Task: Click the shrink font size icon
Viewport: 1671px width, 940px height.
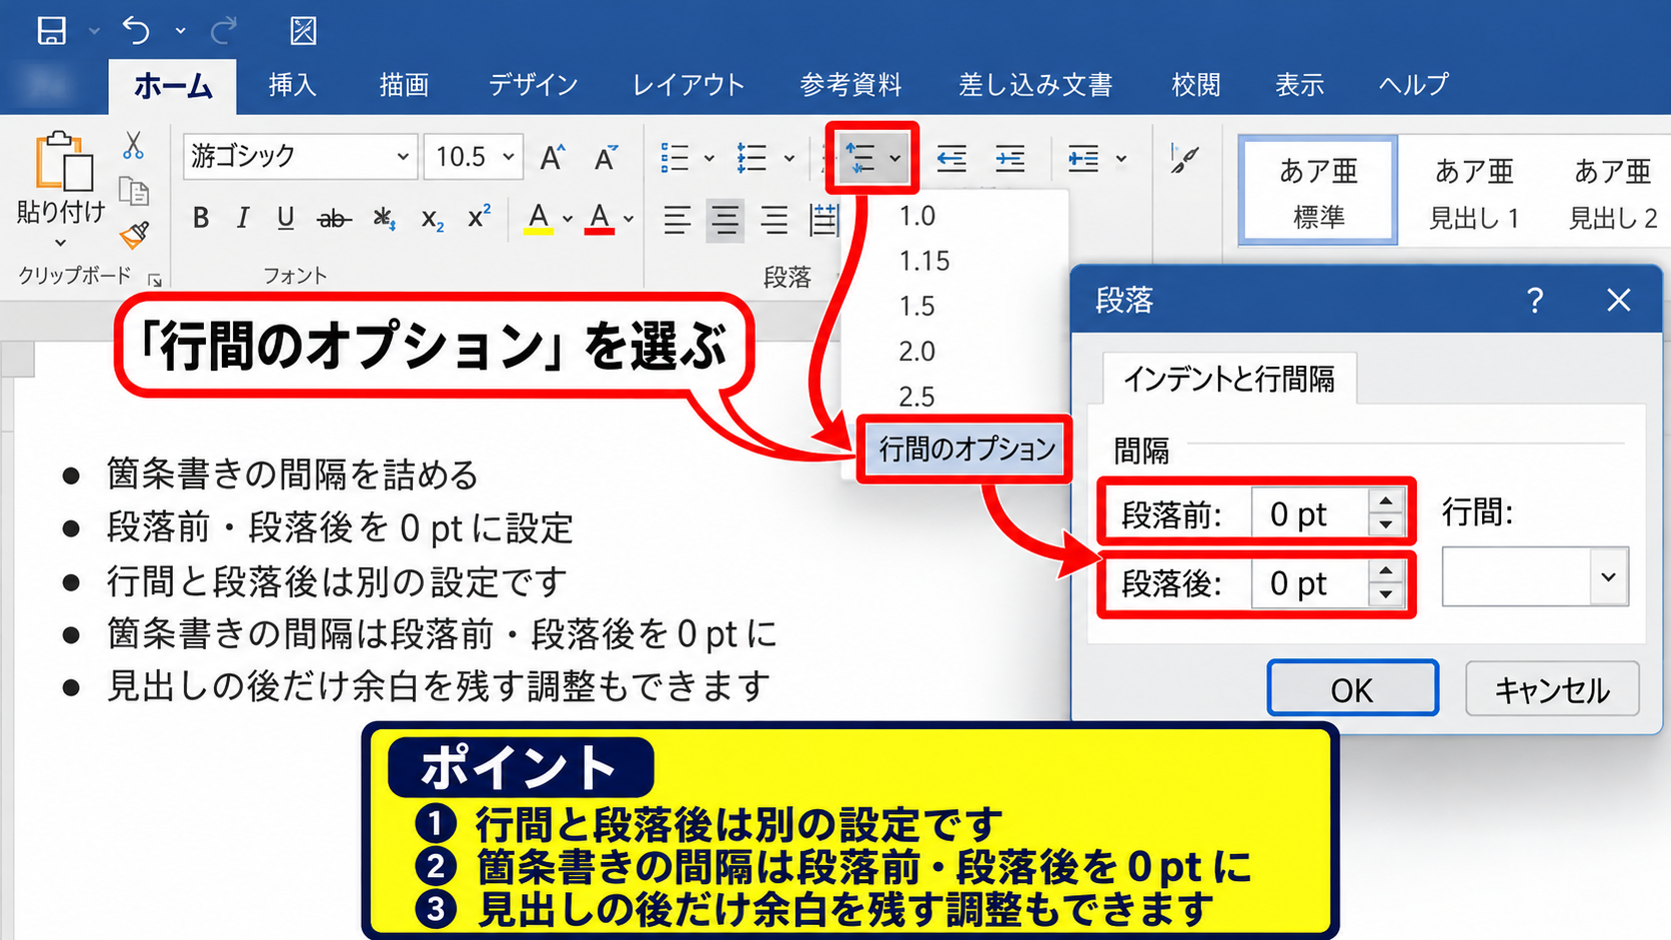Action: click(606, 157)
